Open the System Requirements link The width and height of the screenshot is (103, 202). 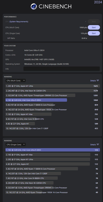click(19, 22)
